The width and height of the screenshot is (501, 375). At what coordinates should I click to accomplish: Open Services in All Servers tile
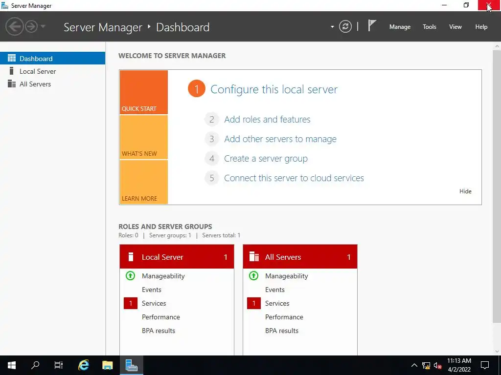click(x=277, y=303)
